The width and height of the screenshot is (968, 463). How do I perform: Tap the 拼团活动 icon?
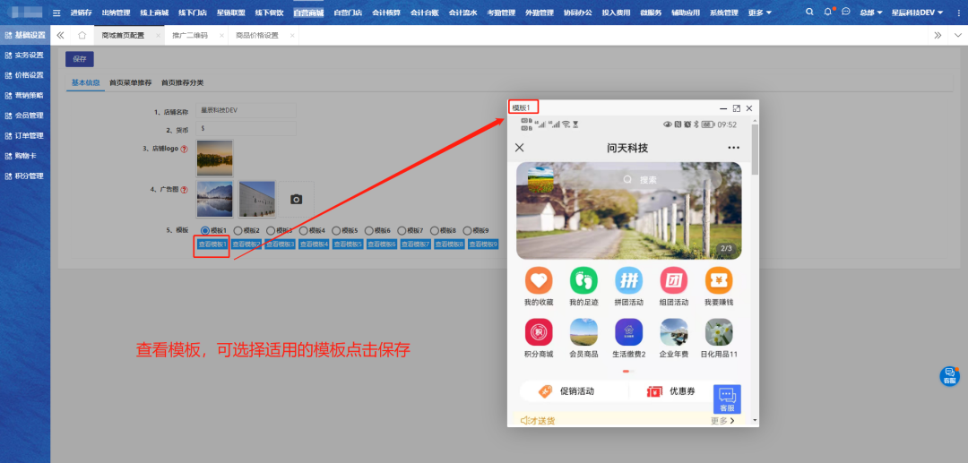[628, 281]
